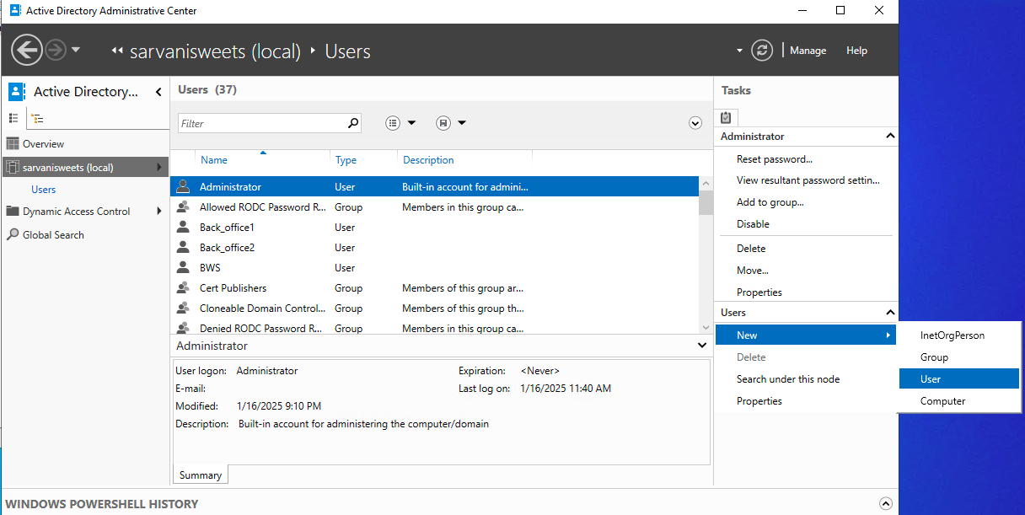This screenshot has height=515, width=1025.
Task: Open the Users child node
Action: point(44,190)
